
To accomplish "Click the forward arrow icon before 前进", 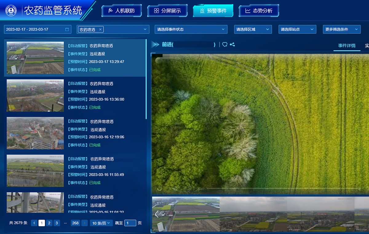I will [155, 45].
